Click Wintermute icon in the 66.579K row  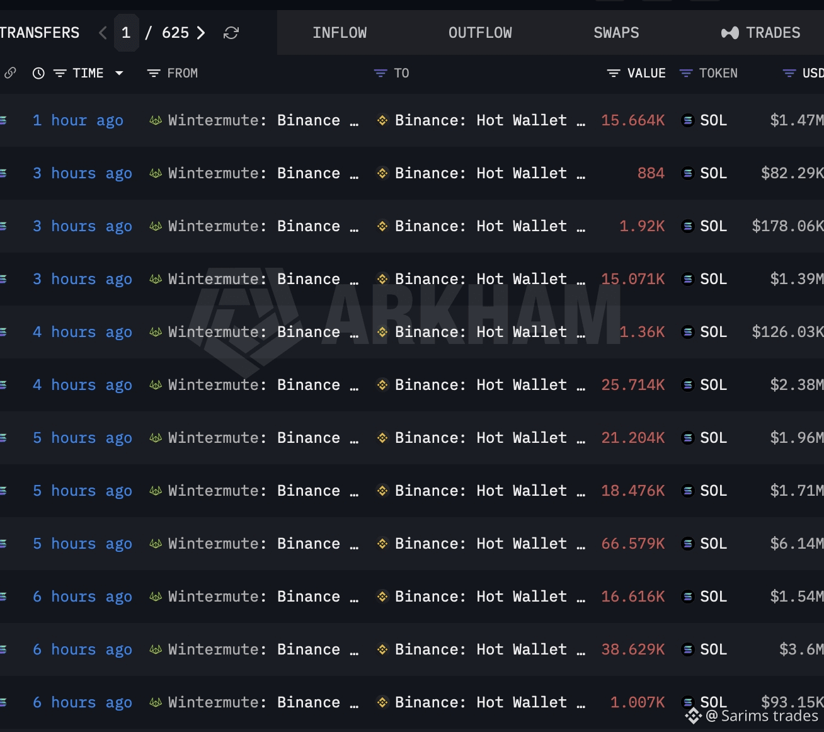(x=156, y=544)
